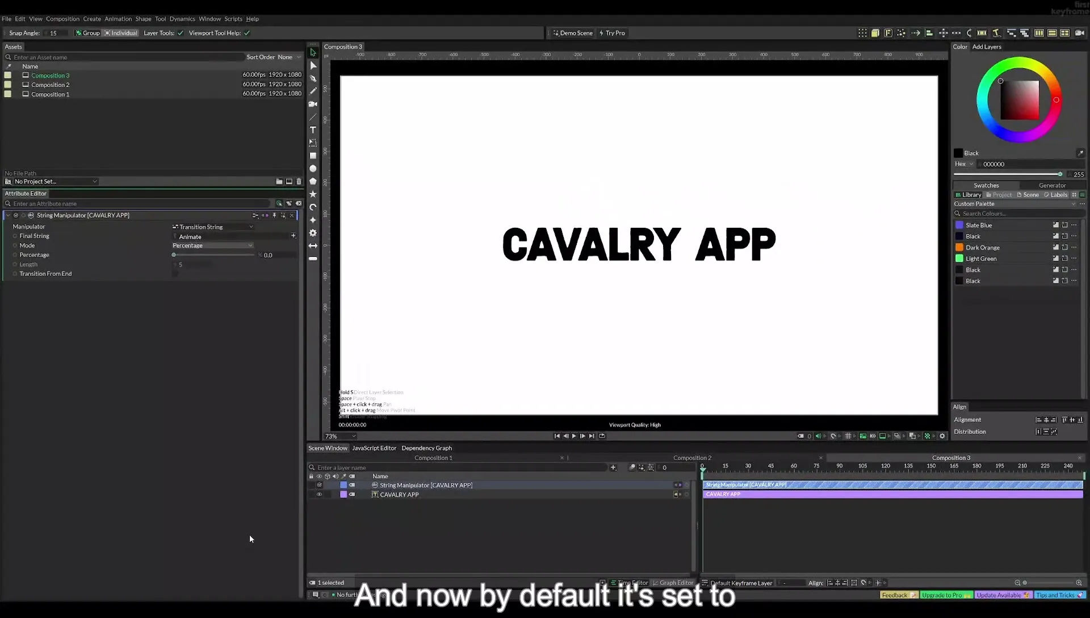The image size is (1090, 618).
Task: Open the Hex color mode dropdown
Action: tap(964, 164)
